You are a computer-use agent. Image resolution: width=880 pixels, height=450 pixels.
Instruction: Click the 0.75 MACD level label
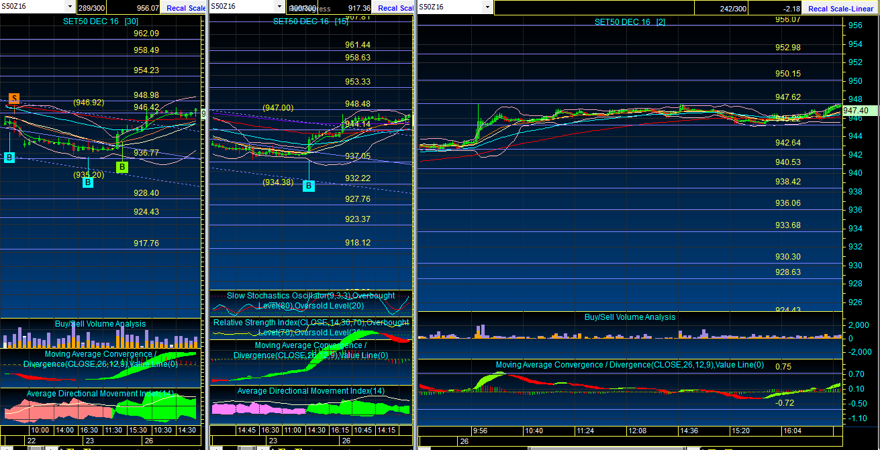click(x=783, y=367)
